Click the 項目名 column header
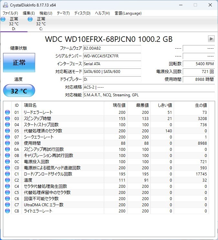The height and width of the screenshot is (240, 218). point(63,105)
